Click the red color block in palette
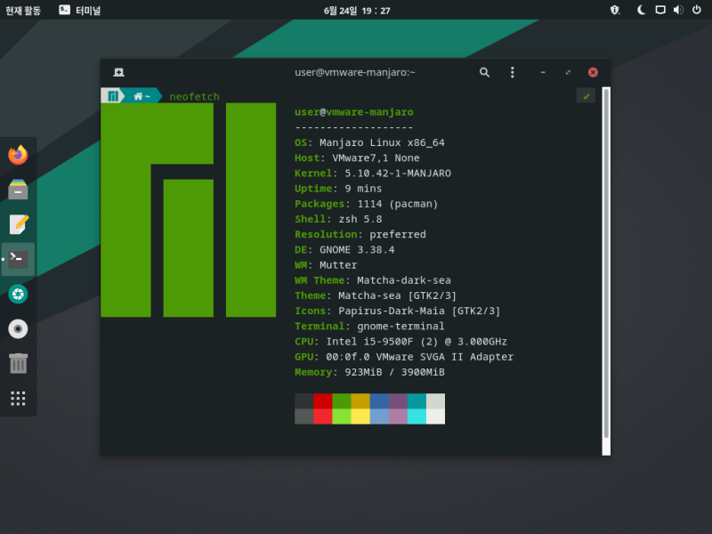The height and width of the screenshot is (534, 712). coord(323,401)
